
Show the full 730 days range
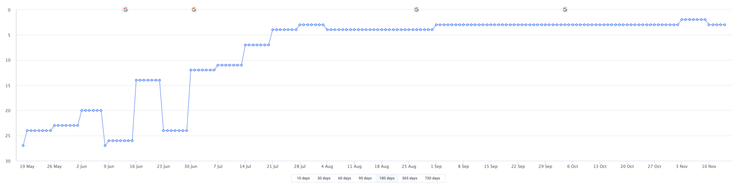pyautogui.click(x=432, y=178)
